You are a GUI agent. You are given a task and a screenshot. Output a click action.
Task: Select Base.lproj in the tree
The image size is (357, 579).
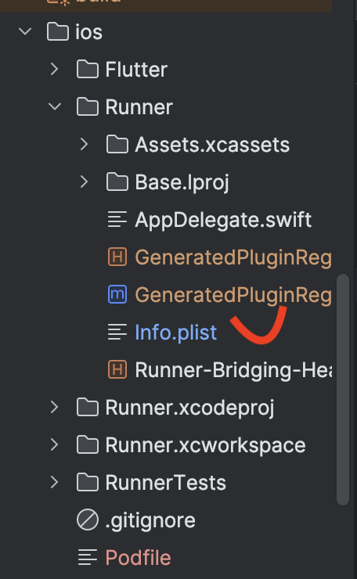click(182, 183)
